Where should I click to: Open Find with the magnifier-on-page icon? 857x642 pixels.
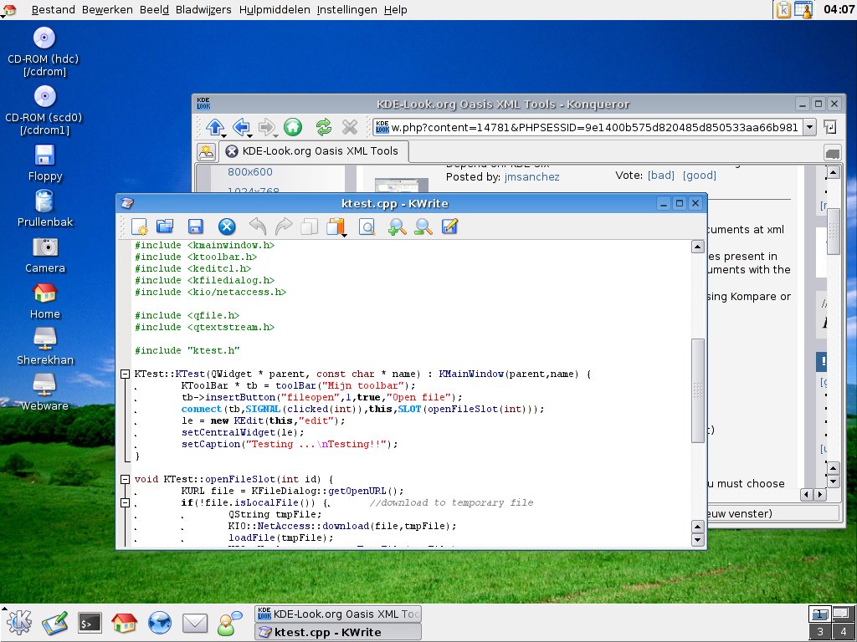click(x=367, y=227)
